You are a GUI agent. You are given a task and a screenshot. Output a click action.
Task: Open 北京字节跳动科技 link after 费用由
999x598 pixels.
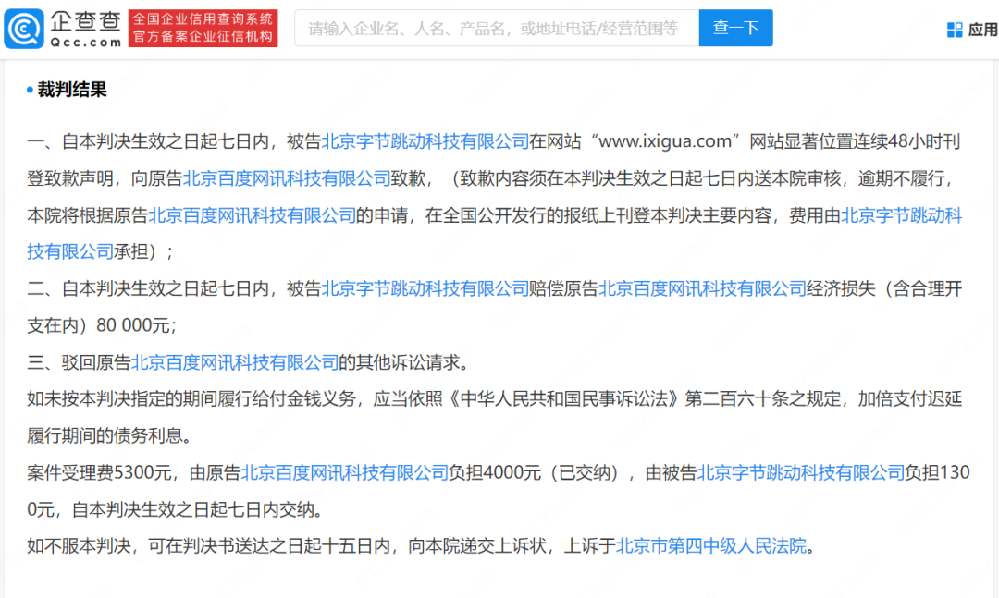(901, 215)
